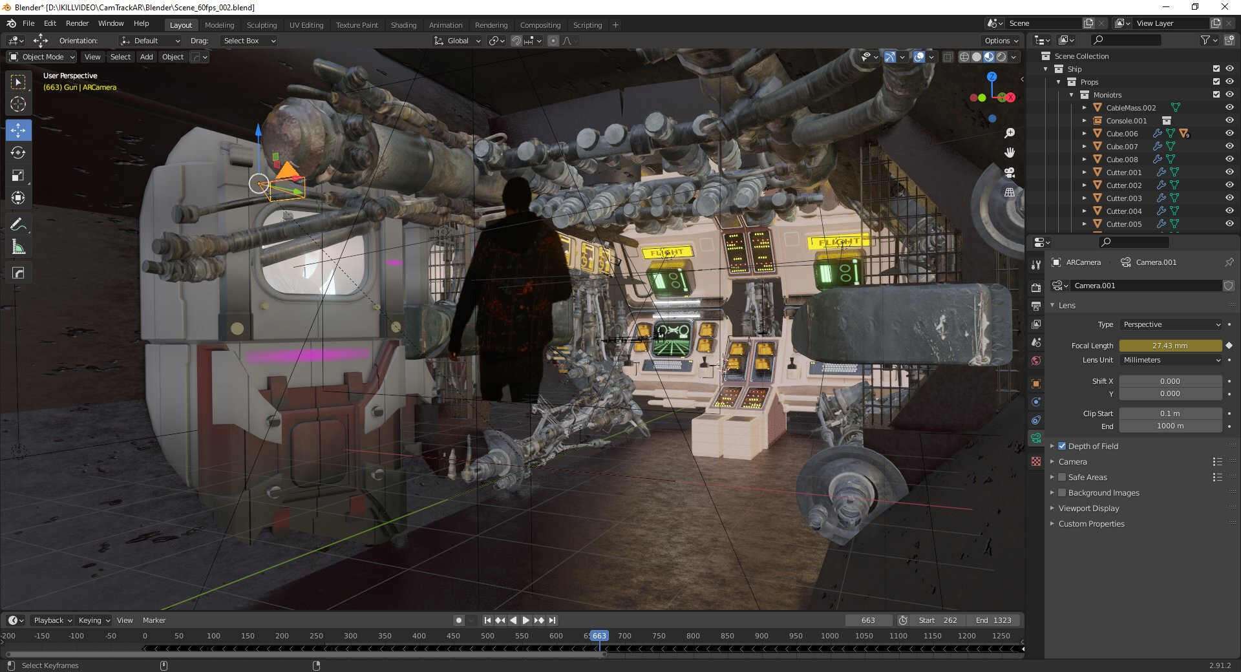The image size is (1241, 672).
Task: Expand the Cutter.001 tree item
Action: click(x=1084, y=172)
